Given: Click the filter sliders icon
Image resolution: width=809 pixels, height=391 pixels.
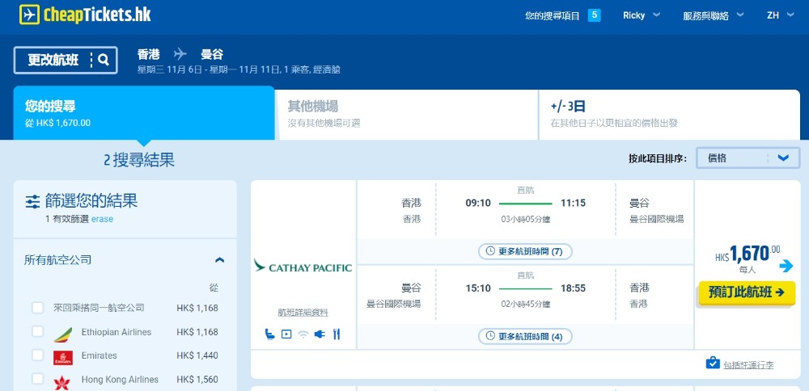Looking at the screenshot, I should pos(32,201).
